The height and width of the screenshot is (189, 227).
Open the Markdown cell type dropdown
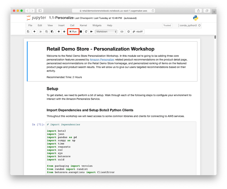(106, 31)
